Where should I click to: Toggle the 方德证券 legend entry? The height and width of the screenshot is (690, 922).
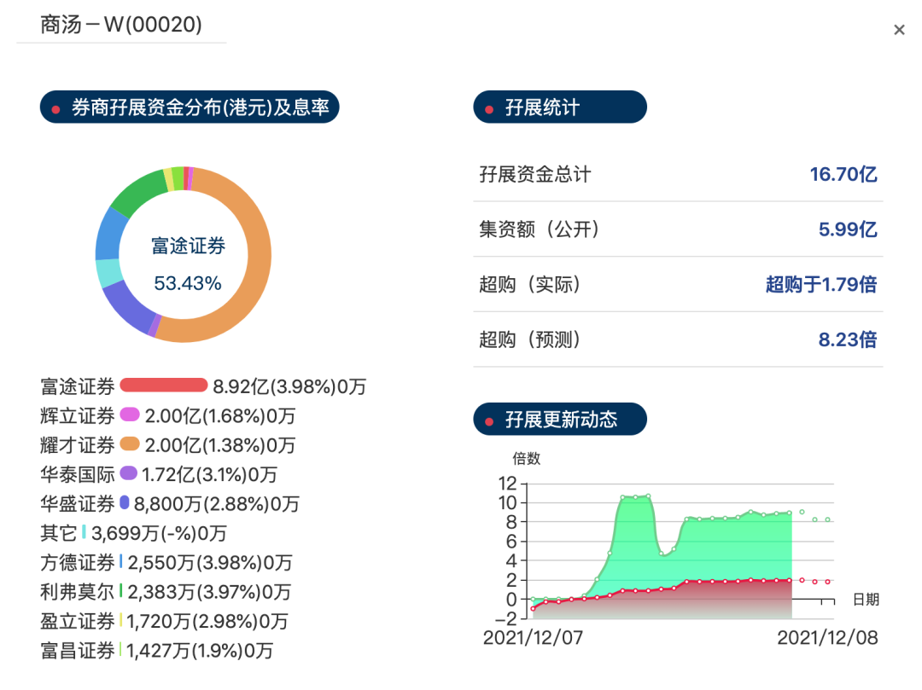pyautogui.click(x=122, y=562)
